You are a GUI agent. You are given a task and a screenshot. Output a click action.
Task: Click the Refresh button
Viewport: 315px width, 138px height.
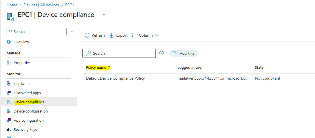94,35
